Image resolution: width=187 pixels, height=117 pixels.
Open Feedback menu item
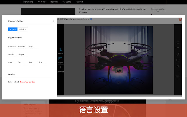click(x=79, y=2)
